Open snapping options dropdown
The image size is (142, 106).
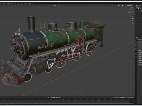coord(56,5)
